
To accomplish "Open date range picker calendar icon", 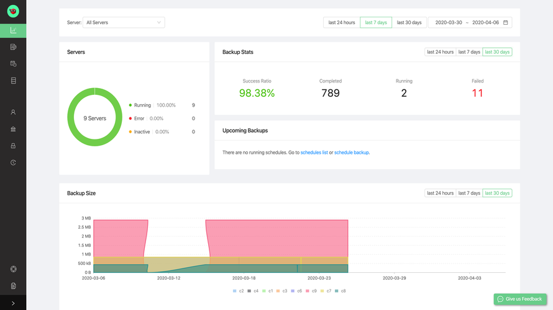I will [506, 22].
